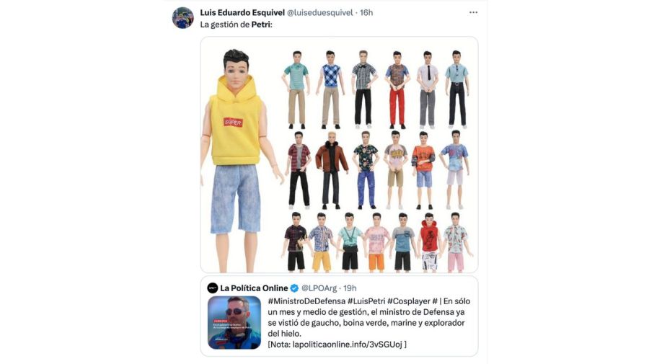Click the La Política Online logo avatar
This screenshot has width=649, height=364.
pos(213,288)
